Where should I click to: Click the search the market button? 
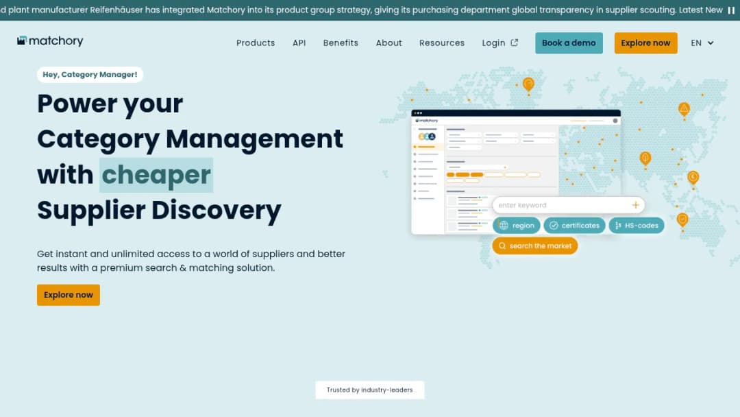pos(534,246)
